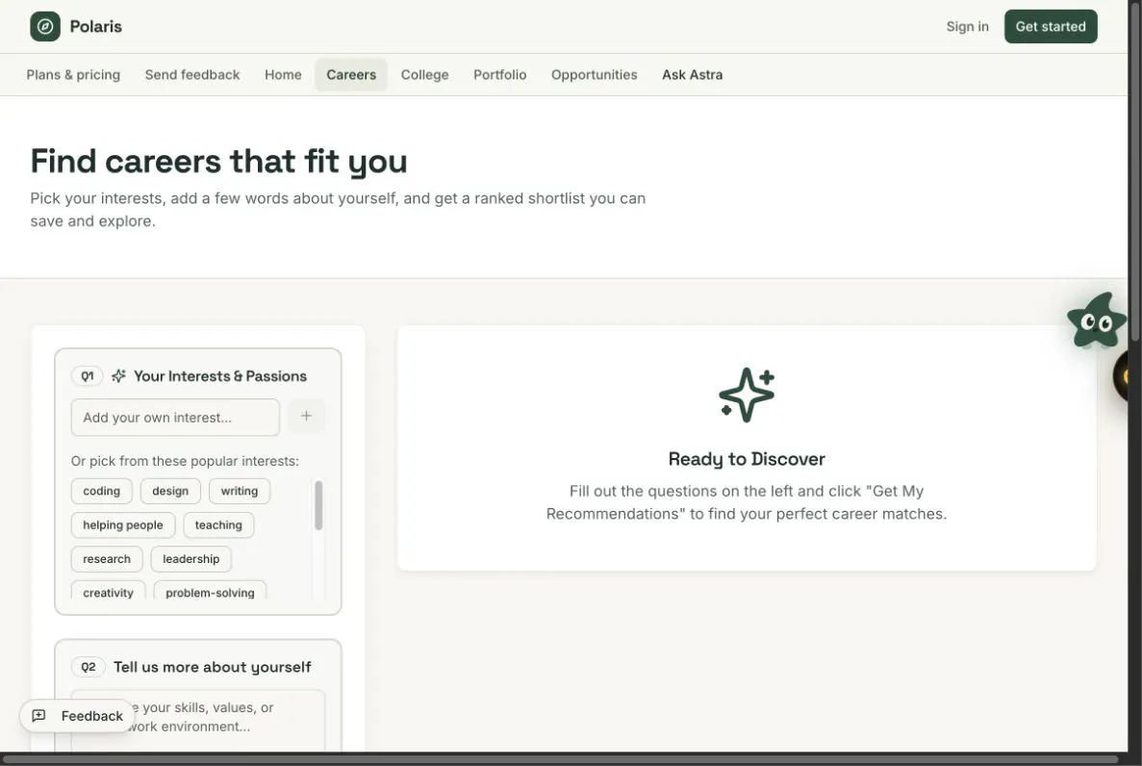Open the Plans & pricing page
The image size is (1142, 766).
[x=73, y=74]
